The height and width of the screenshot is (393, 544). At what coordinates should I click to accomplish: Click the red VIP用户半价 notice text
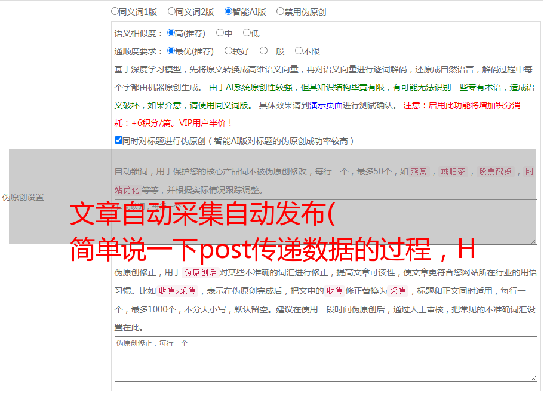(206, 123)
